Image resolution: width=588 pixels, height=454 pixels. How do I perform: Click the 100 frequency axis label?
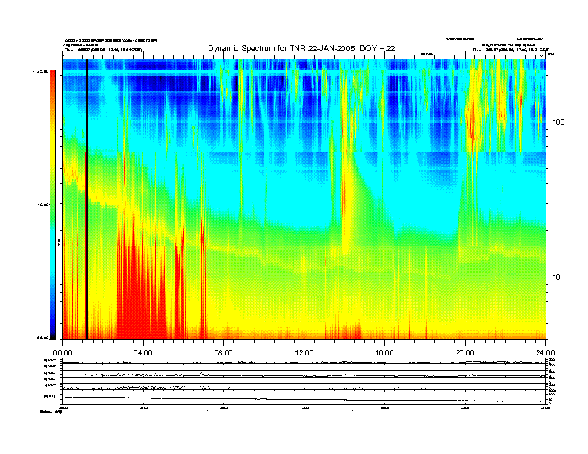point(558,122)
